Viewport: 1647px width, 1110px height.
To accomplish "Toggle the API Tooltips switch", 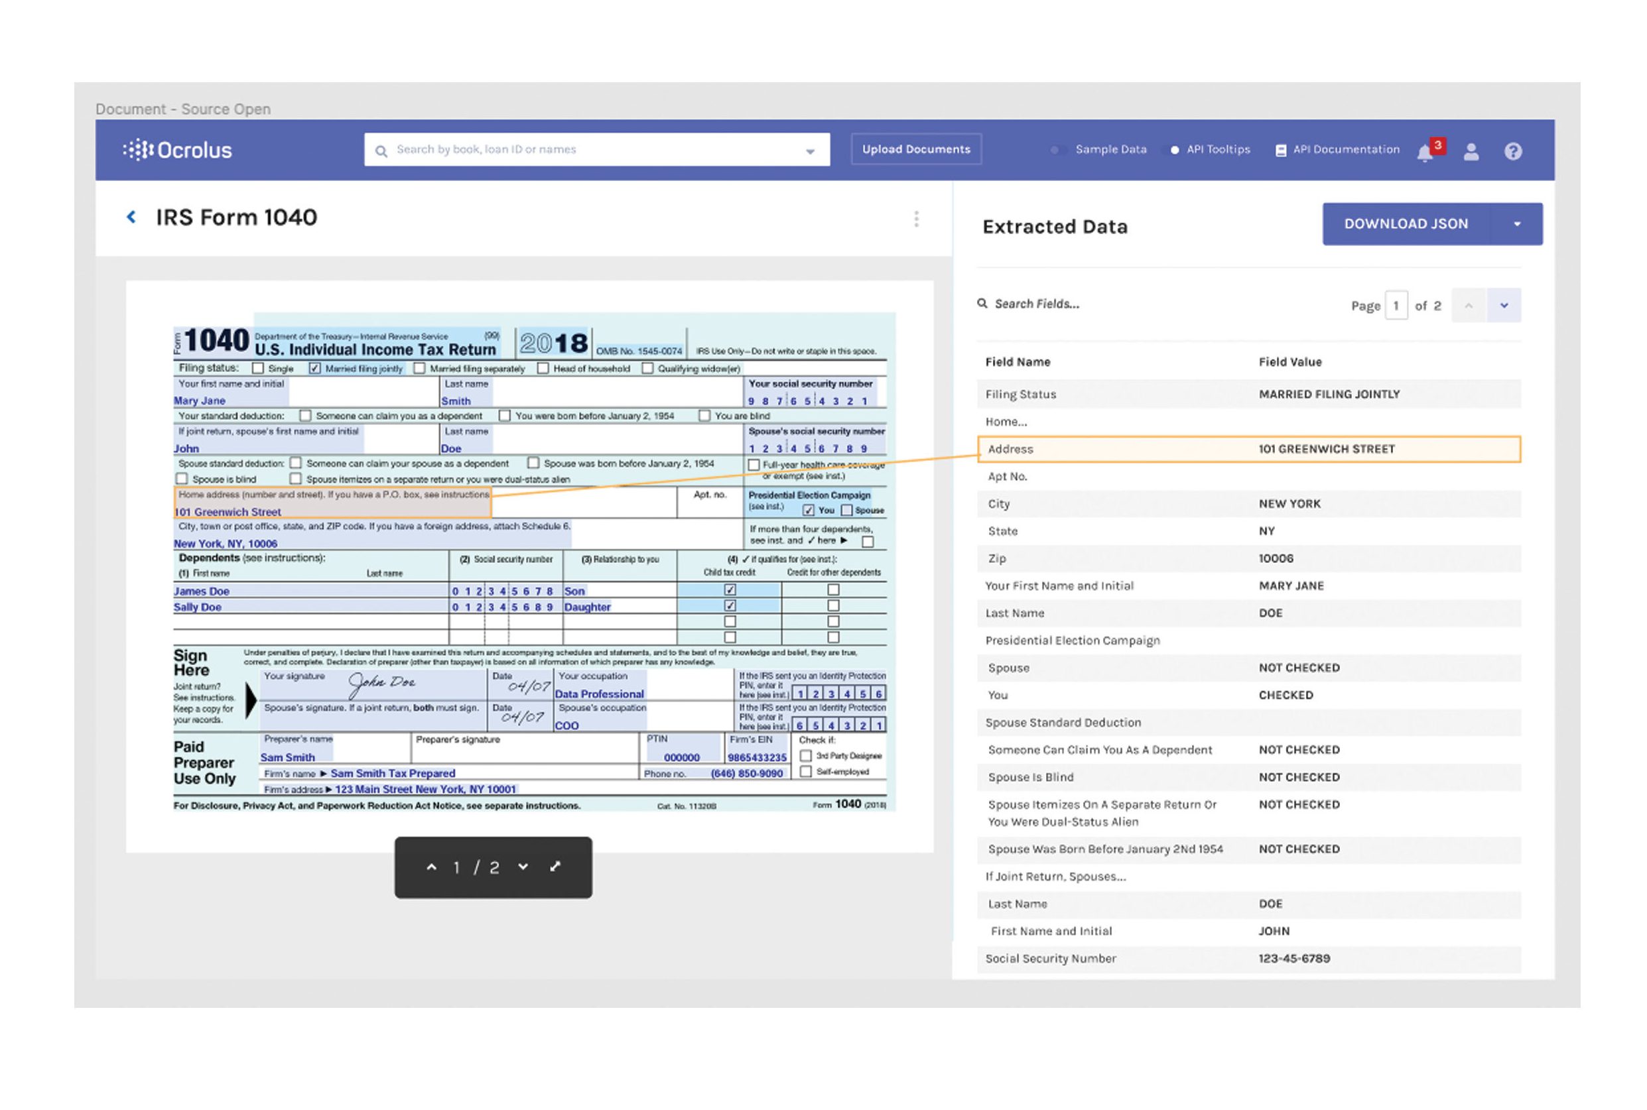I will [x=1172, y=150].
